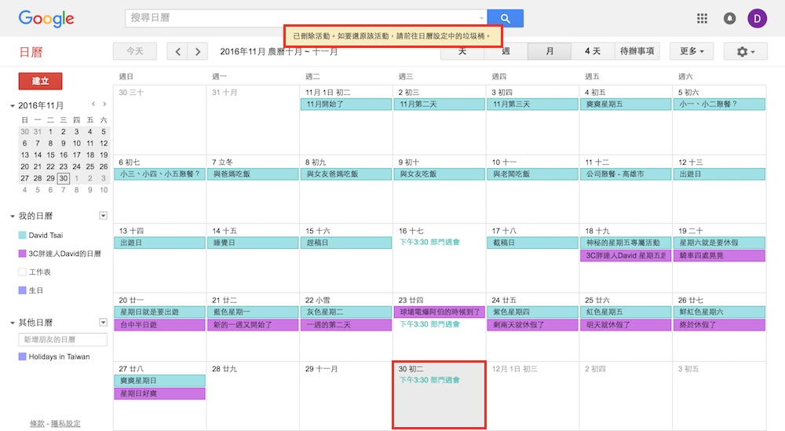This screenshot has height=431, width=785.
Task: Toggle Holidays in Taiwan calendar
Action: (x=23, y=357)
